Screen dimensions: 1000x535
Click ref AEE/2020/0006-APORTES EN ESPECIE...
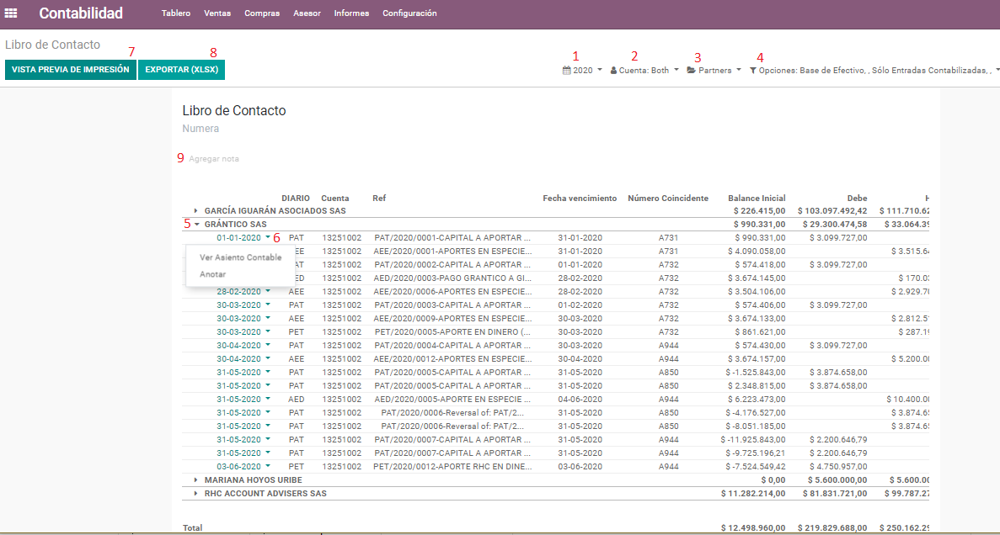click(452, 291)
